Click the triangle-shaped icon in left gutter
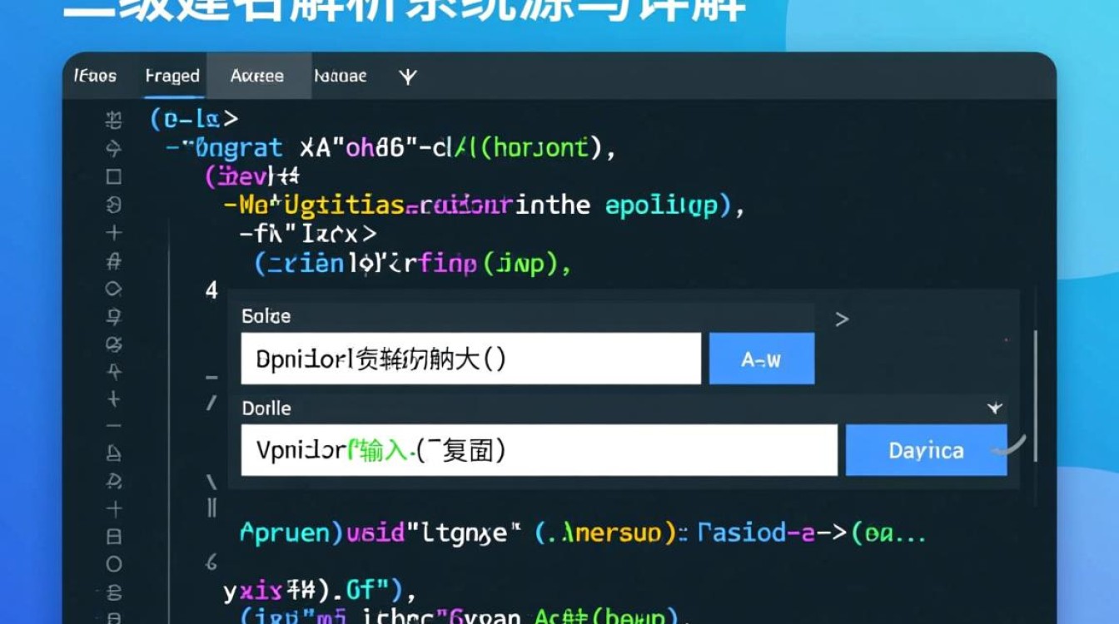The width and height of the screenshot is (1119, 624). click(x=114, y=453)
